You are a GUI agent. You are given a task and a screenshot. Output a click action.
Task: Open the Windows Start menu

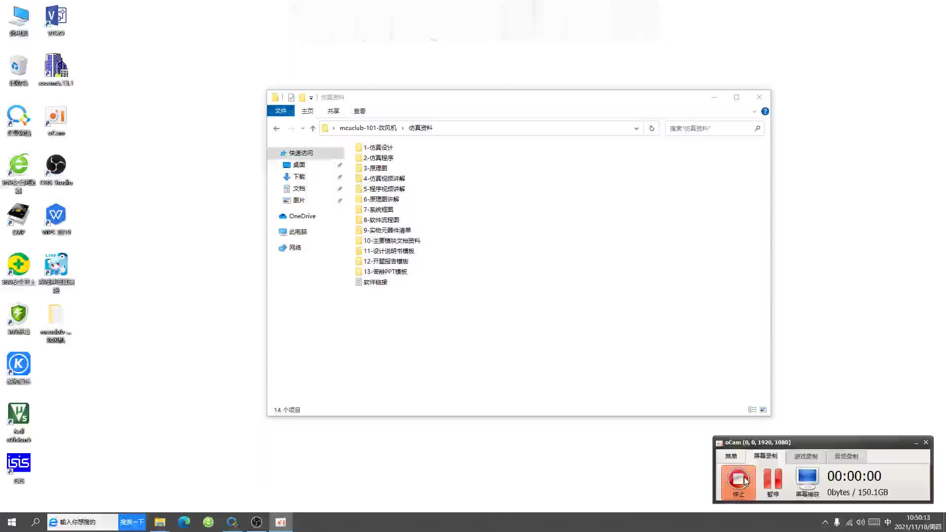tap(12, 522)
